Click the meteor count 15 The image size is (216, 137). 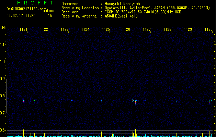coord(50,16)
